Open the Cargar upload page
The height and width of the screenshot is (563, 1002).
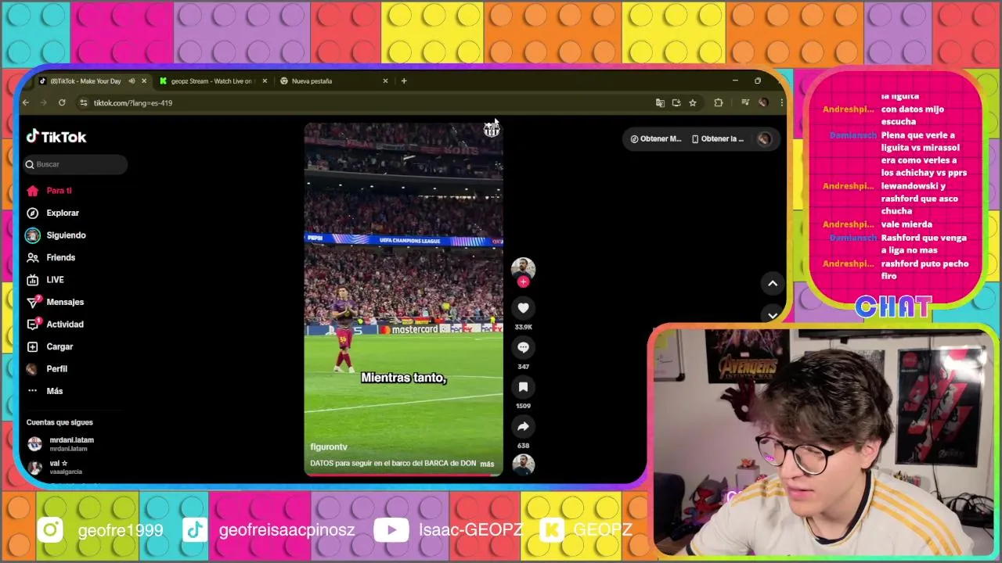point(49,346)
